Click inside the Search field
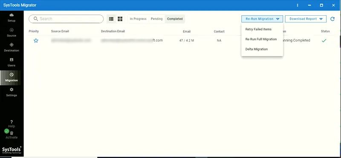This screenshot has height=158, width=341. pyautogui.click(x=66, y=19)
